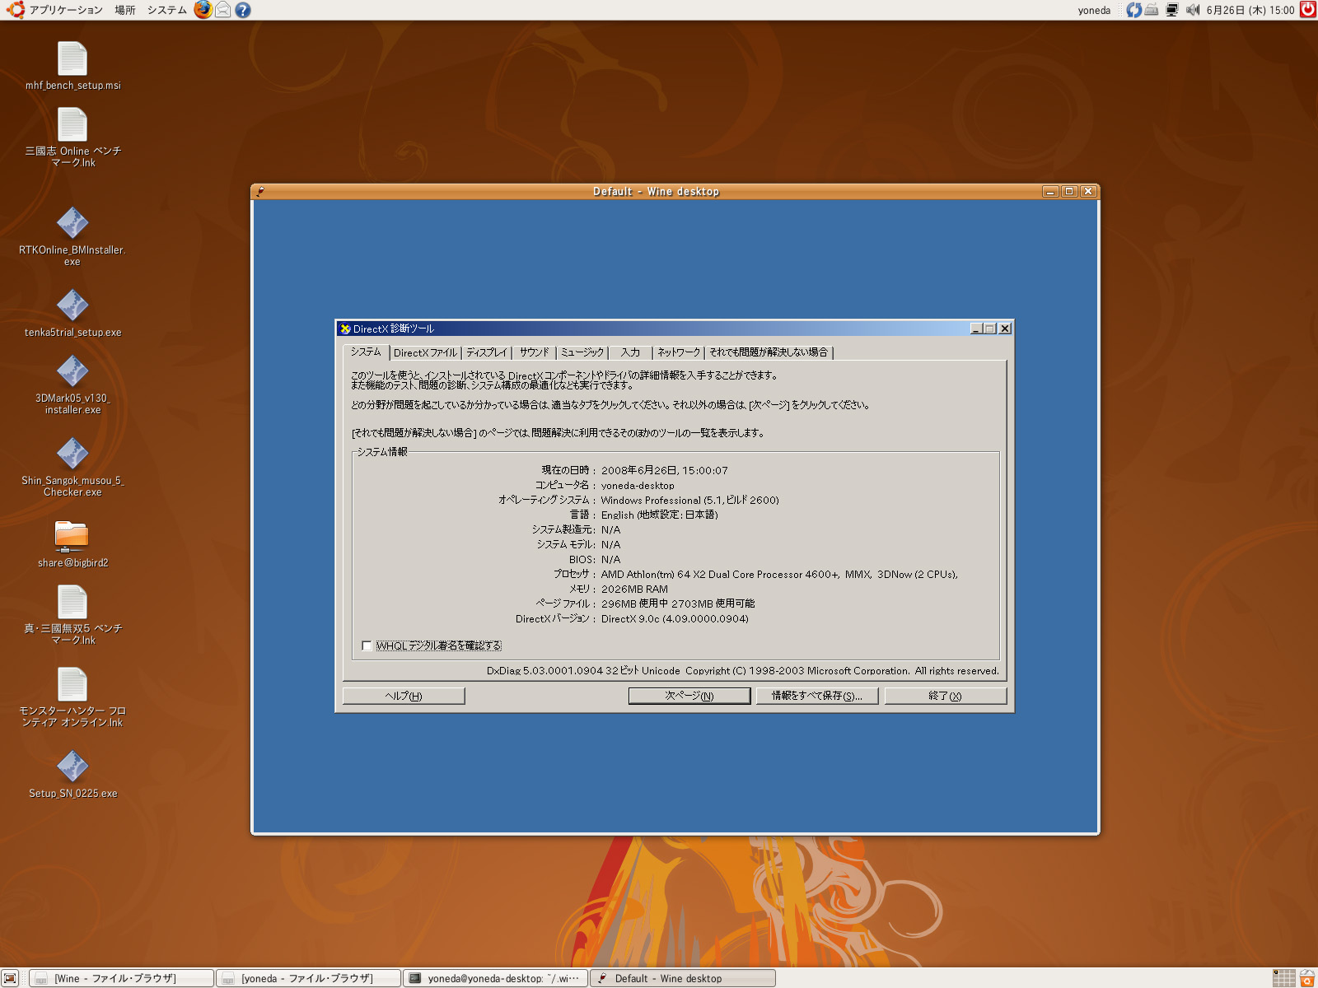Switch to the 入力 tab
This screenshot has height=988, width=1318.
[x=630, y=352]
